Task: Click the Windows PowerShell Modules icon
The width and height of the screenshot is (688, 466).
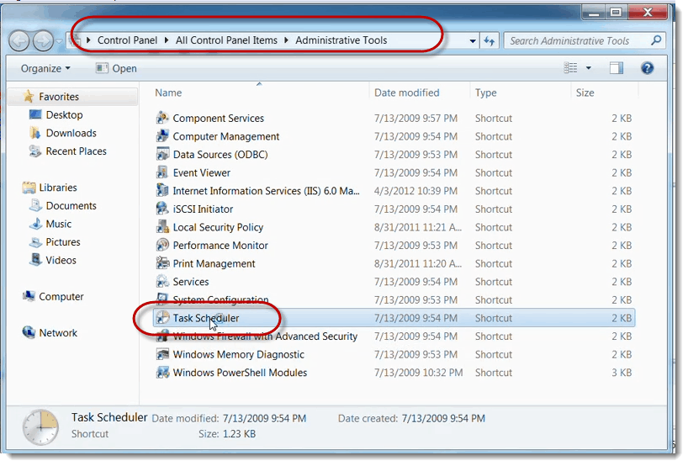Action: pyautogui.click(x=163, y=372)
